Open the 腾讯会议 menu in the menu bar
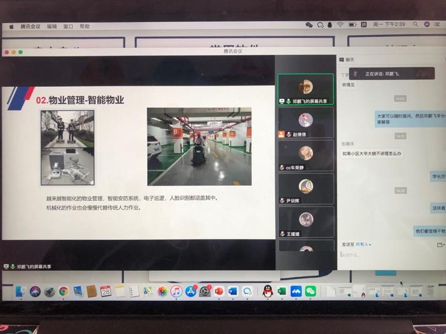The height and width of the screenshot is (334, 446). pyautogui.click(x=30, y=26)
